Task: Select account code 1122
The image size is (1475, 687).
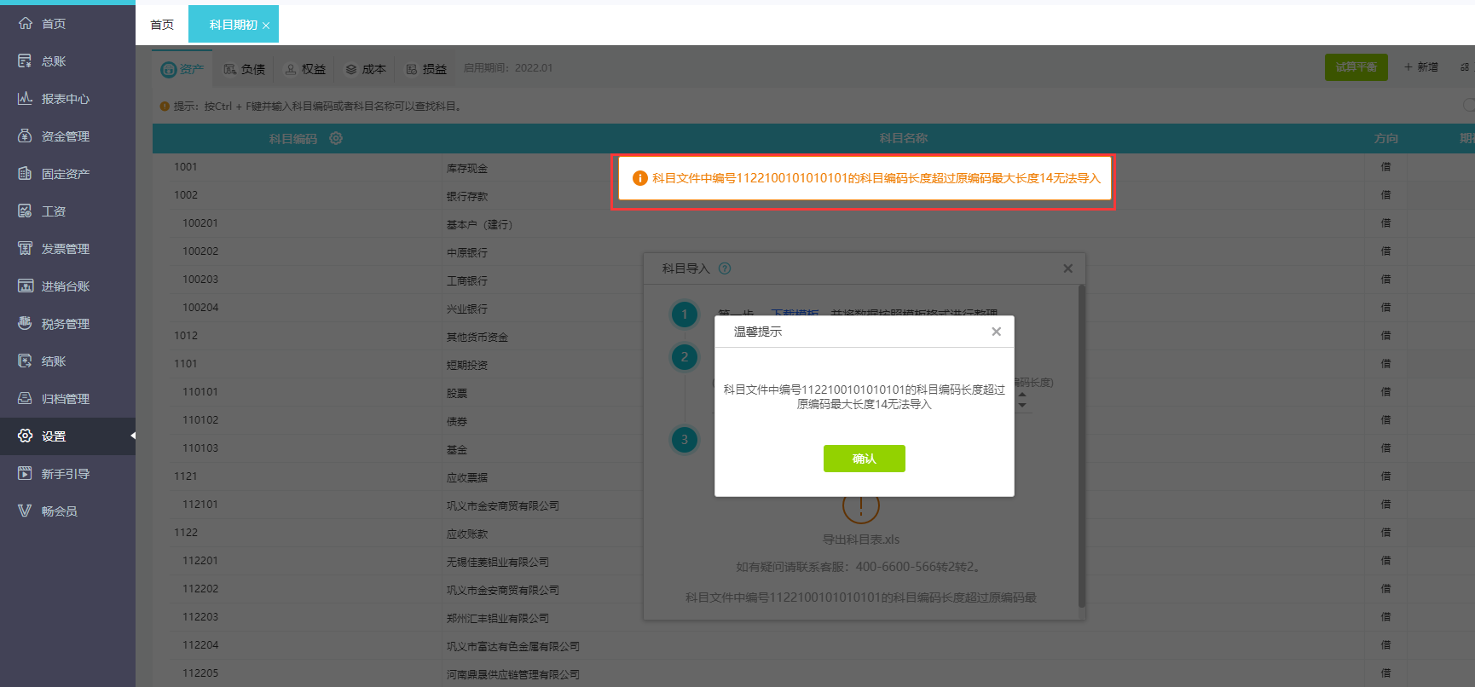Action: click(x=186, y=533)
